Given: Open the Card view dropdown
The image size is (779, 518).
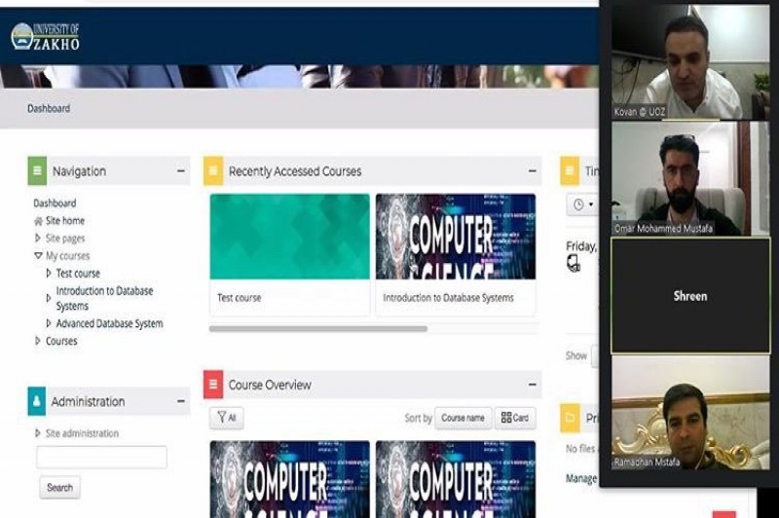Looking at the screenshot, I should pyautogui.click(x=515, y=418).
